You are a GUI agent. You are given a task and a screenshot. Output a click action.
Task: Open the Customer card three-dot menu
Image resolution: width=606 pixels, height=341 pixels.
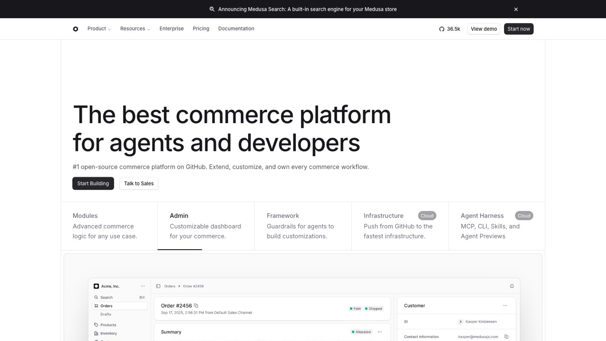[x=505, y=305]
